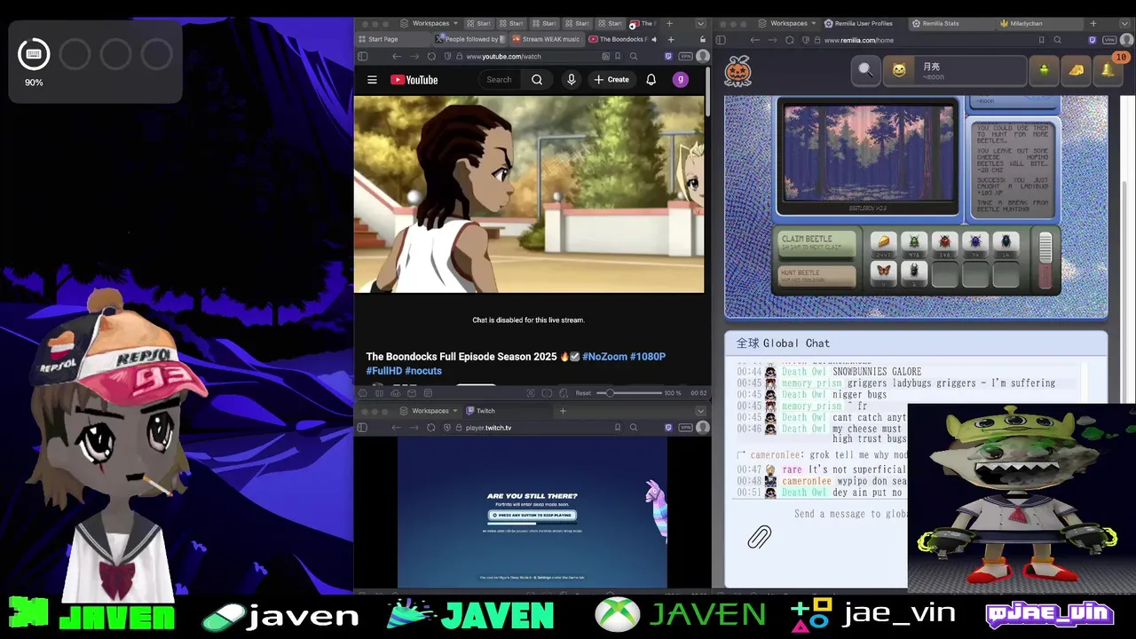Viewport: 1136px width, 639px height.
Task: Adjust red vertical slider beside beetle inventory
Action: click(1045, 262)
